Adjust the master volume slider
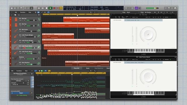This screenshot has height=105, width=187. [x=152, y=8]
